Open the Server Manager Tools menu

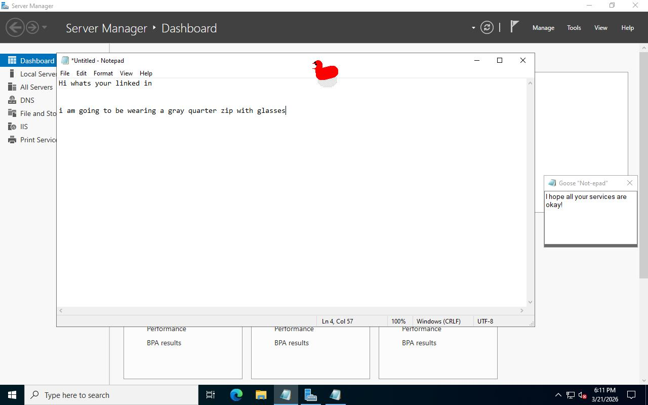pyautogui.click(x=574, y=28)
